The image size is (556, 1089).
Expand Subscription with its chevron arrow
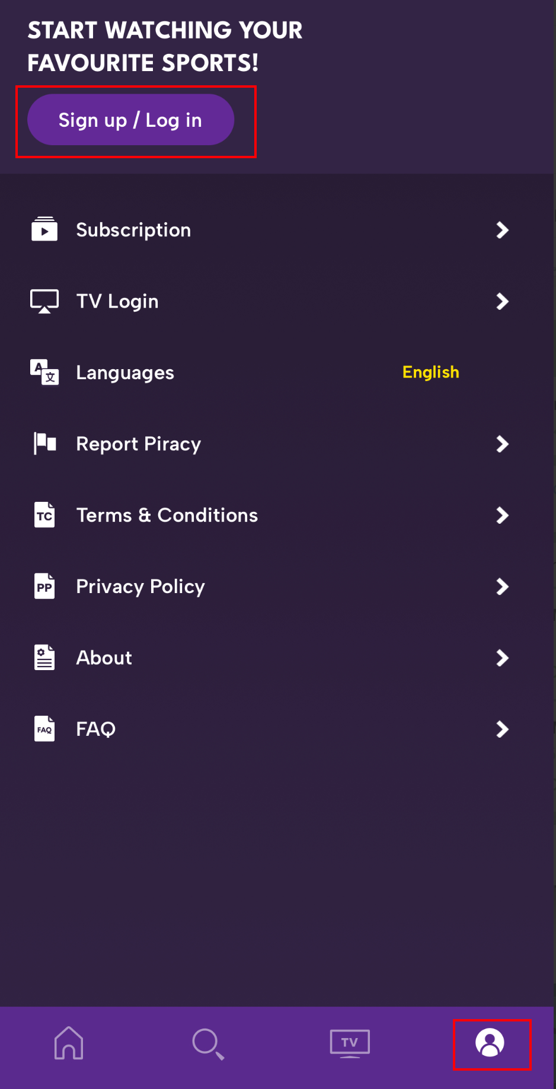[x=503, y=230]
